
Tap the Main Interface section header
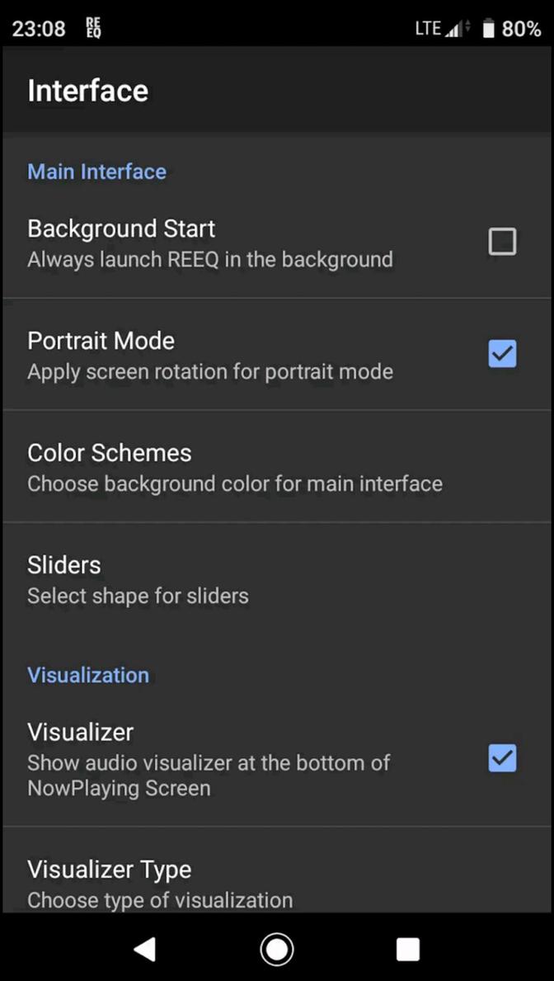pyautogui.click(x=96, y=172)
